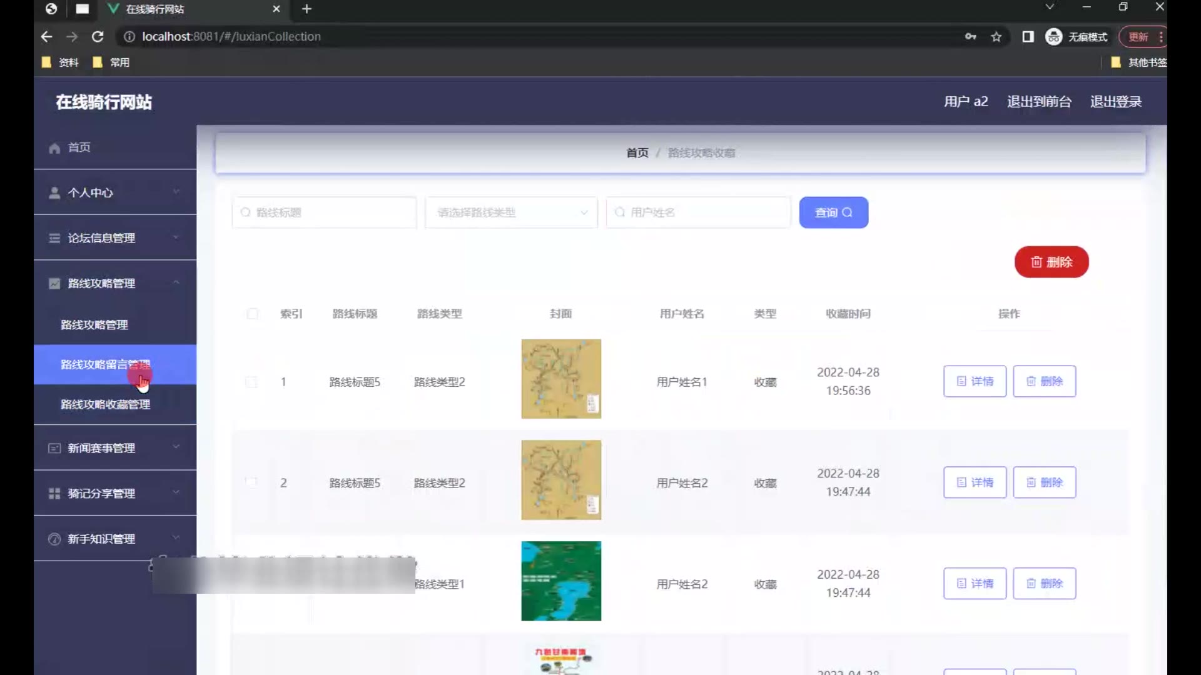The width and height of the screenshot is (1201, 675).
Task: Click the home icon in the sidebar
Action: tap(54, 148)
